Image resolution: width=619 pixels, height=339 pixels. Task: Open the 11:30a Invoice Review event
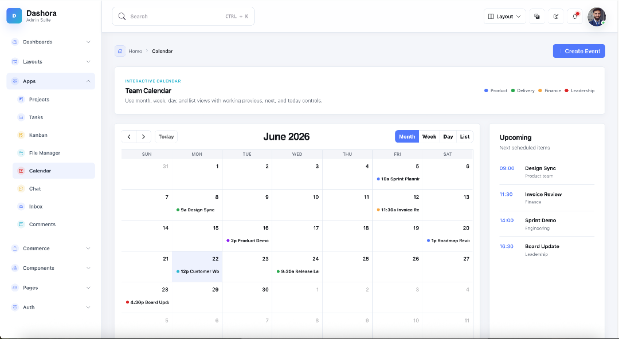[398, 210]
